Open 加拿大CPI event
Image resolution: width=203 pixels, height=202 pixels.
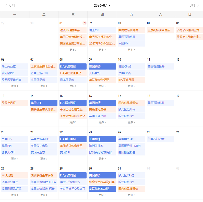coord(15,152)
